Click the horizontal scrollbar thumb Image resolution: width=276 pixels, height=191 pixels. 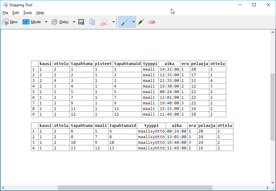135,188
